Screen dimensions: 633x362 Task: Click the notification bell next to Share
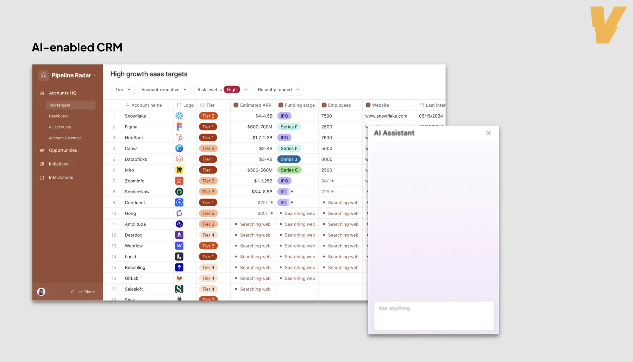point(73,292)
